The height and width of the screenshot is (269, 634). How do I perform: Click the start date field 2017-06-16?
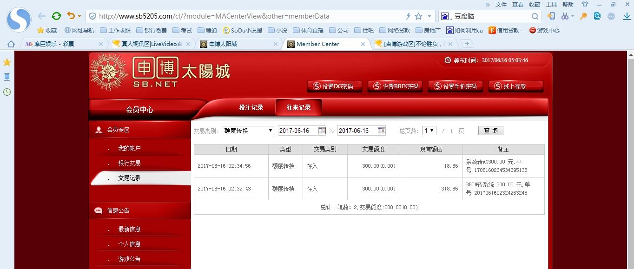pos(297,131)
